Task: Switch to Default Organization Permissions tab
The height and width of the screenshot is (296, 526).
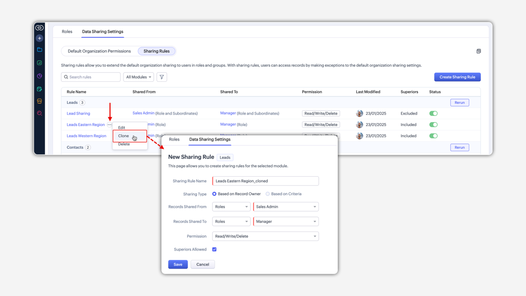Action: 99,51
